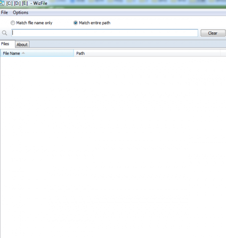Image resolution: width=226 pixels, height=238 pixels.
Task: Click the magnifier search icon
Action: 4,33
